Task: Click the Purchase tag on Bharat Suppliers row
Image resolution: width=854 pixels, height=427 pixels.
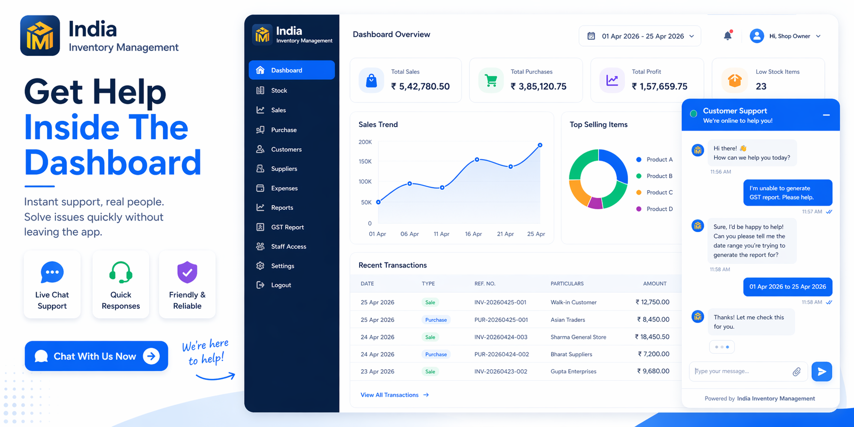Action: [436, 354]
